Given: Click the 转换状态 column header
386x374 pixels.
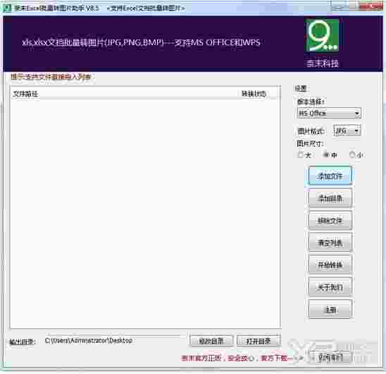Looking at the screenshot, I should (254, 94).
